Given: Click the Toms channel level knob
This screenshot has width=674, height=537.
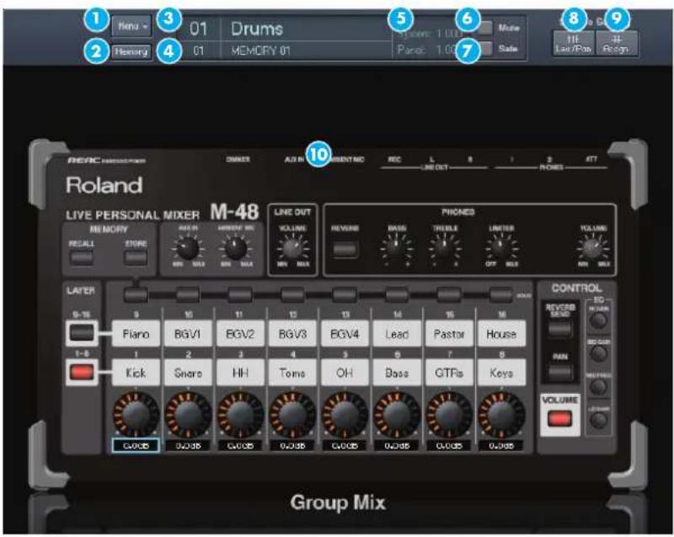Looking at the screenshot, I should (x=292, y=415).
